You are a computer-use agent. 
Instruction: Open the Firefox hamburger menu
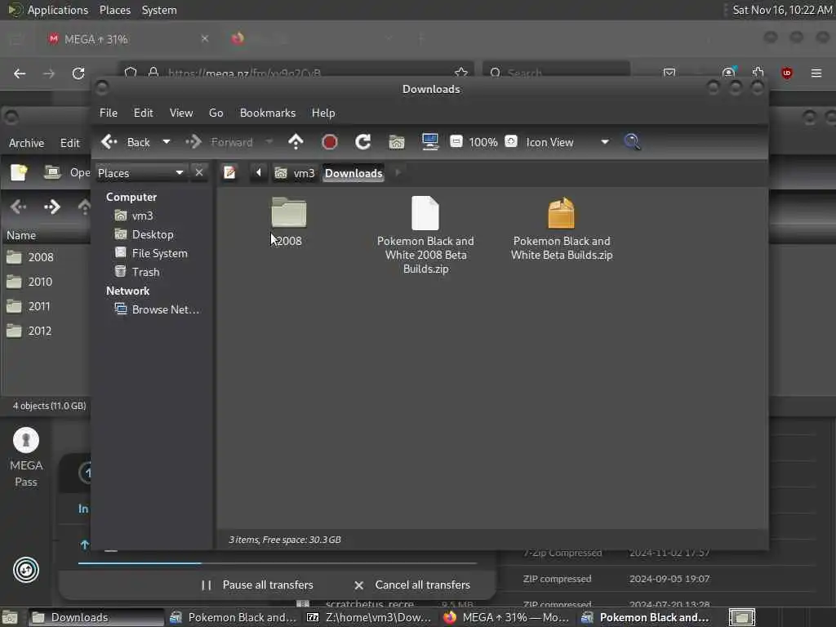pyautogui.click(x=816, y=73)
